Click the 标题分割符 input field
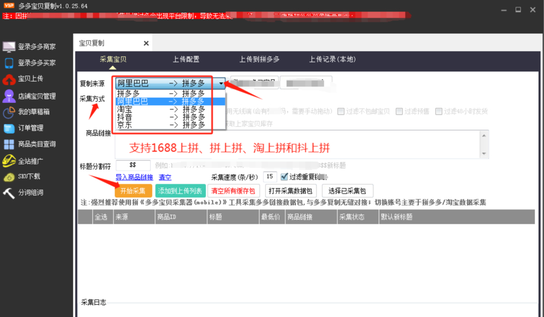The height and width of the screenshot is (317, 544). (133, 165)
